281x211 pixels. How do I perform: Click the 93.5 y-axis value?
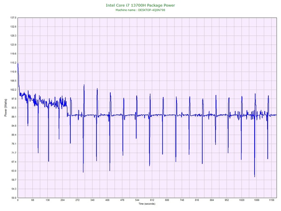point(14,108)
